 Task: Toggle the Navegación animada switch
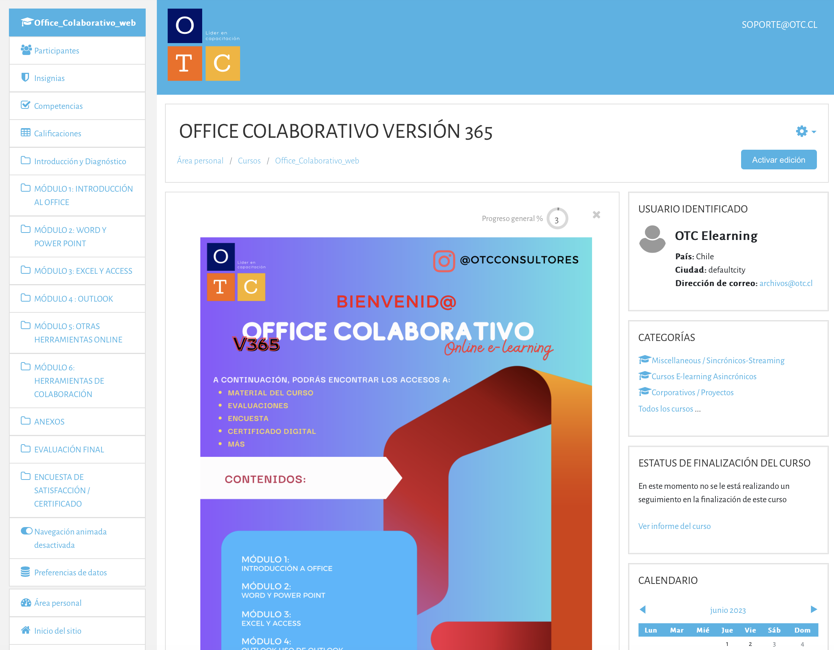26,531
